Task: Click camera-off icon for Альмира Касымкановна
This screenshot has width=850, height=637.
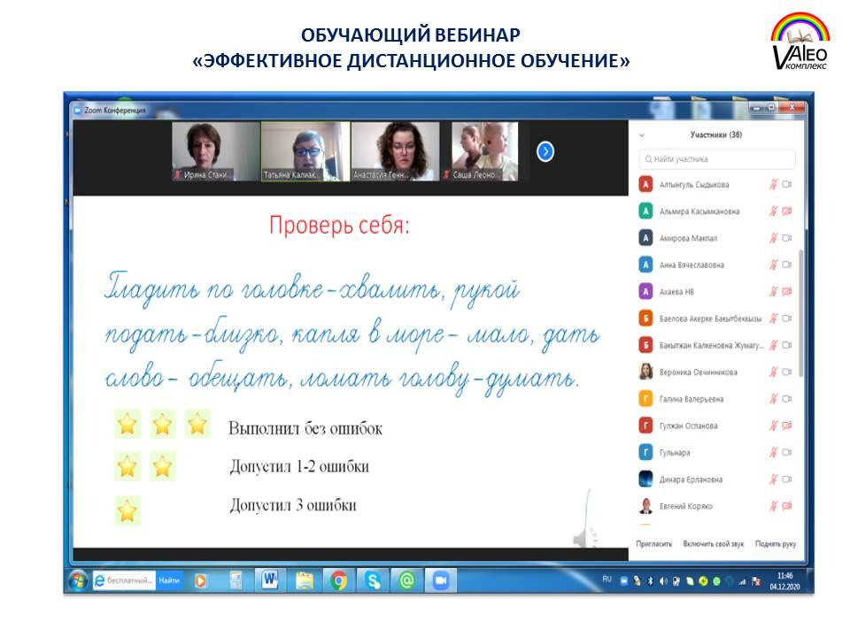Action: [x=787, y=211]
